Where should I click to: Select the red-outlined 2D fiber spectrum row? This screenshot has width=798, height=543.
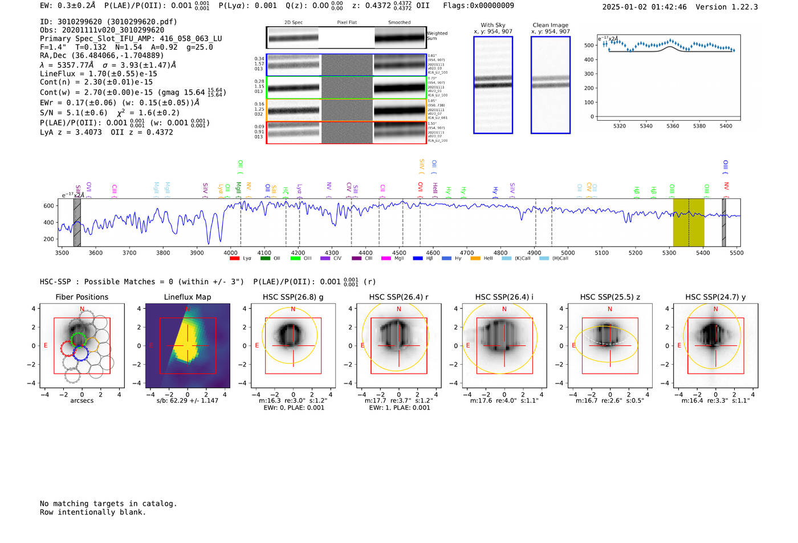346,132
